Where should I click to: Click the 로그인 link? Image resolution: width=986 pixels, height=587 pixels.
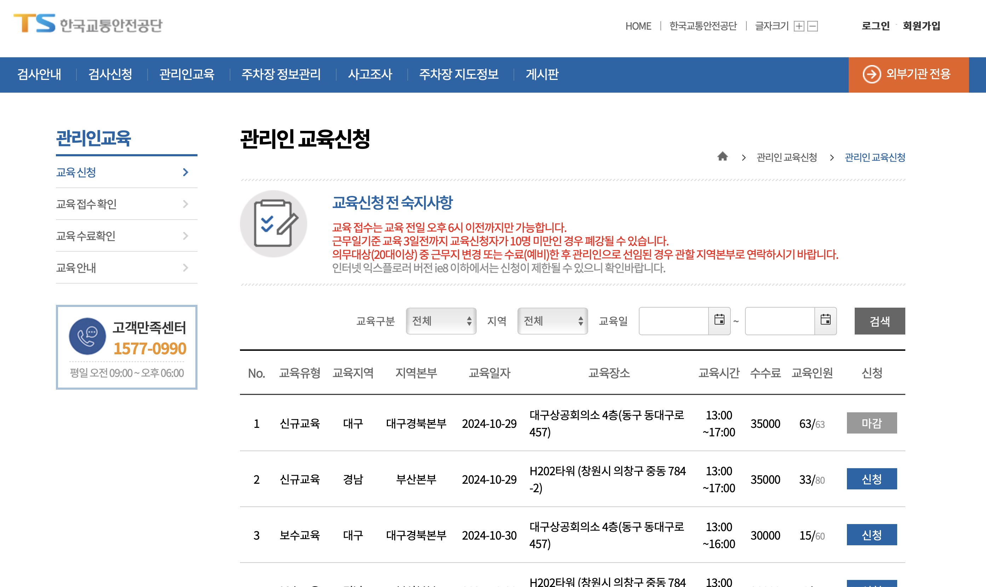pyautogui.click(x=876, y=26)
